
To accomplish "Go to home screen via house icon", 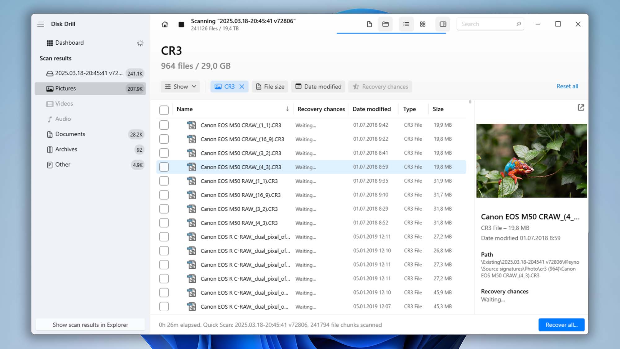I will click(x=165, y=24).
